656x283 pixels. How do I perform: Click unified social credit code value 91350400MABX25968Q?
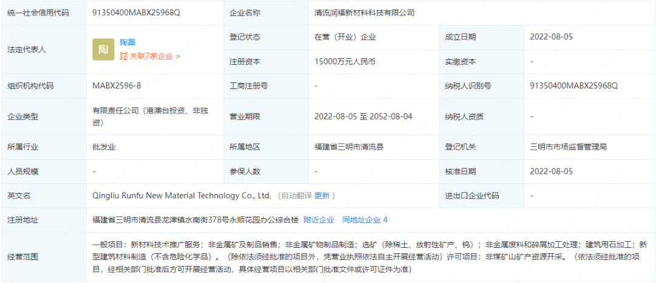coord(137,13)
